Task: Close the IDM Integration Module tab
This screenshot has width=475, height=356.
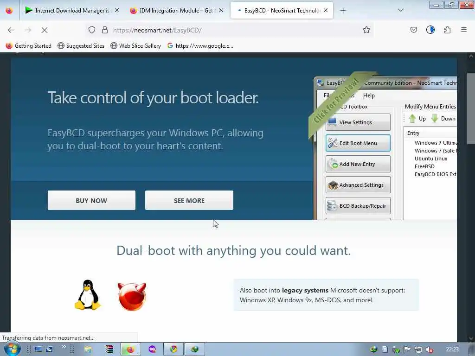Action: [x=221, y=11]
